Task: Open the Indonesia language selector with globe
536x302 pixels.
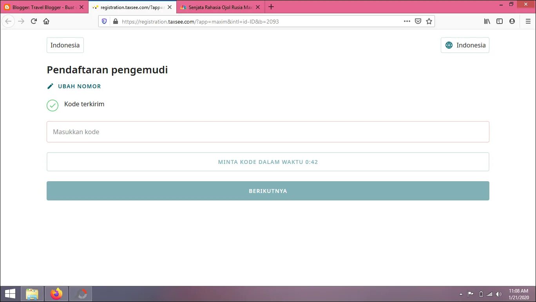Action: tap(465, 45)
